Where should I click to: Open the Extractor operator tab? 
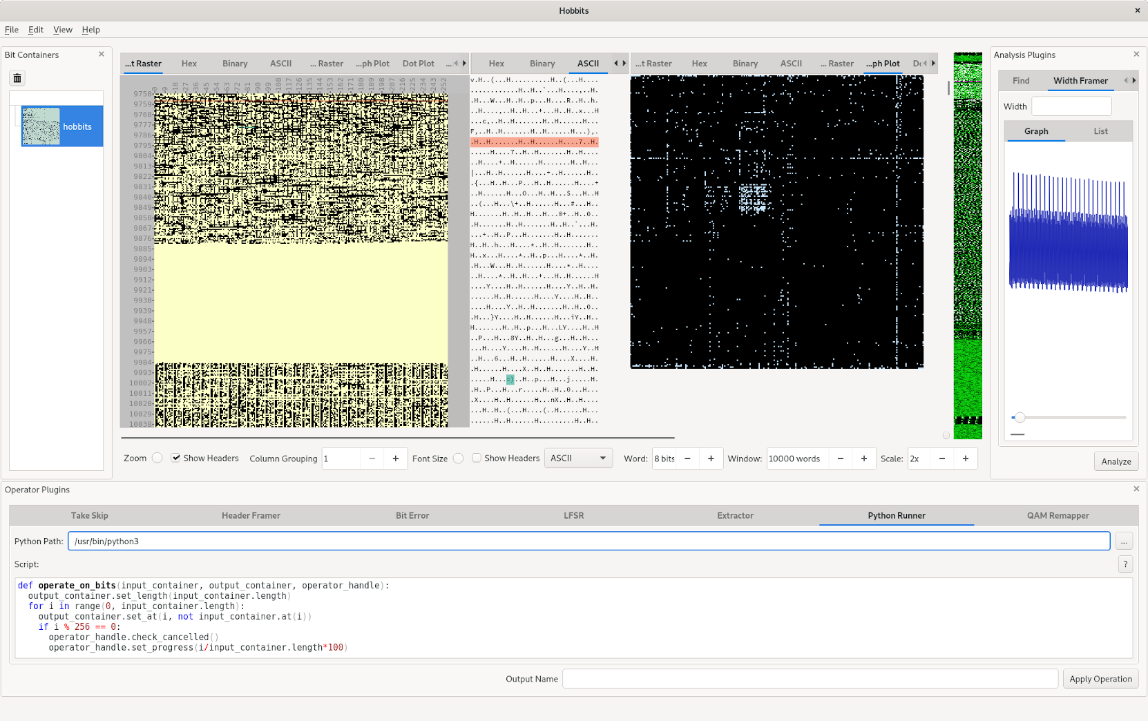pos(736,516)
